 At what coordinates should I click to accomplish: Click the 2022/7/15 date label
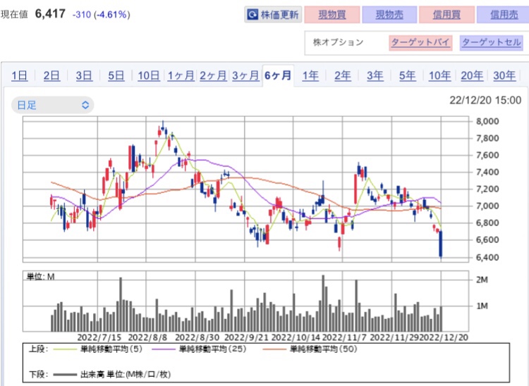(99, 337)
